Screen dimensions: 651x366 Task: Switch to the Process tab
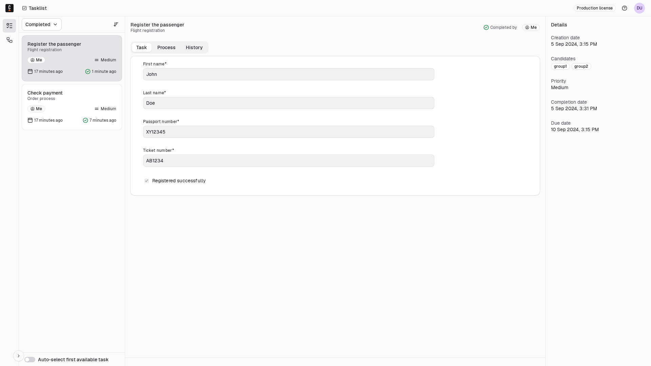[166, 47]
